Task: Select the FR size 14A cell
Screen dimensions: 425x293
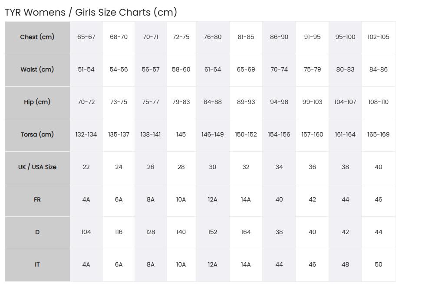Action: 246,200
